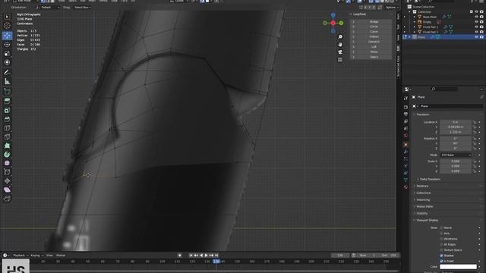Disable rendering for Plane camera icon

(x=481, y=37)
